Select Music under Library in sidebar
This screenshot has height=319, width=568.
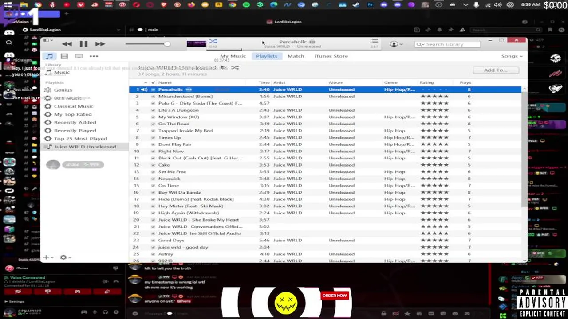(x=62, y=73)
